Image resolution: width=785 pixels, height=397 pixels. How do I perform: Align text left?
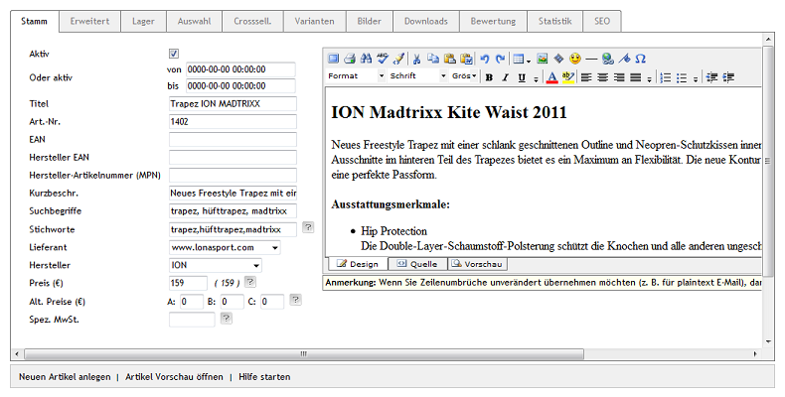tap(586, 77)
